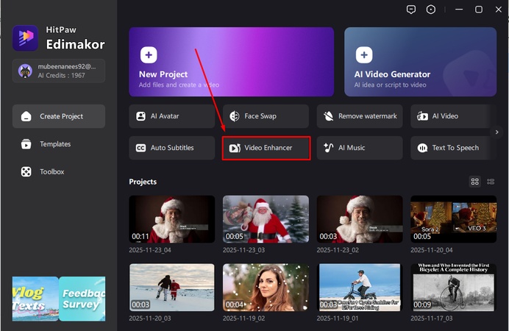Select Create Project in the sidebar
509x331 pixels.
(x=59, y=116)
